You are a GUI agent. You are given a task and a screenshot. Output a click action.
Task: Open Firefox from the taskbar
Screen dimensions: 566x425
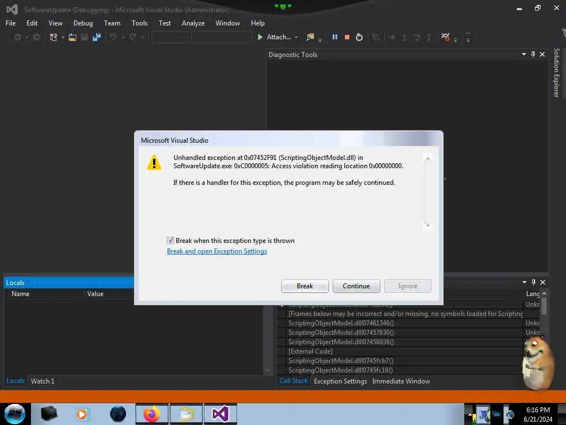tap(152, 414)
